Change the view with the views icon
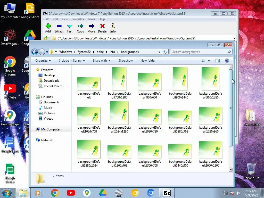The height and width of the screenshot is (198, 264). (x=204, y=61)
